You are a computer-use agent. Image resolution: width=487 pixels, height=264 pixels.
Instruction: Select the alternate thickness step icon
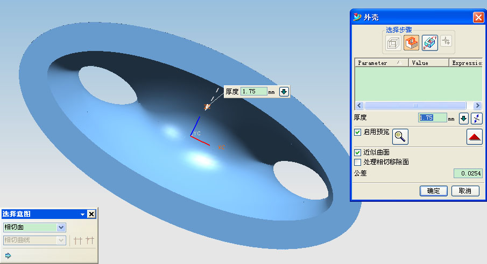click(430, 43)
